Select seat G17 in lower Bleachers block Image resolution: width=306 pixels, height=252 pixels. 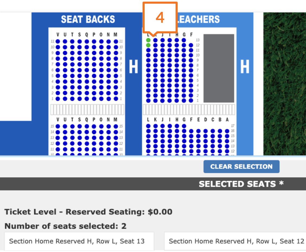coord(184,126)
